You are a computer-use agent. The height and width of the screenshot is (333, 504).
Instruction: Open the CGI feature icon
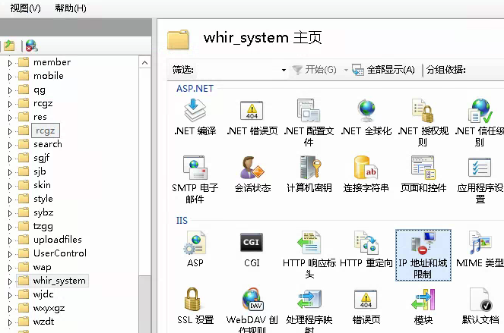tap(252, 243)
